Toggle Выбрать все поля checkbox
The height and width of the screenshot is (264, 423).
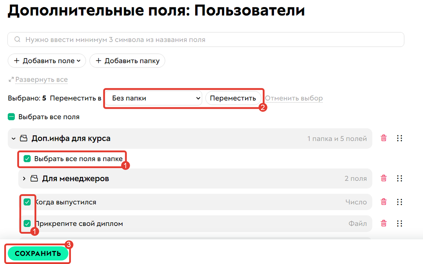(x=11, y=117)
